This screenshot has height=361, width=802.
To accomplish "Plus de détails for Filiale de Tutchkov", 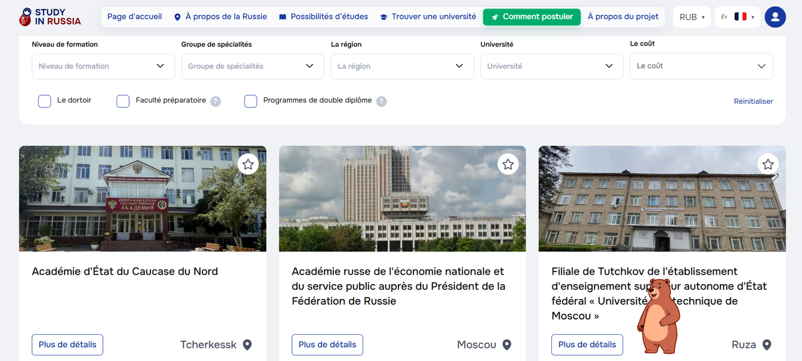I will (x=587, y=345).
